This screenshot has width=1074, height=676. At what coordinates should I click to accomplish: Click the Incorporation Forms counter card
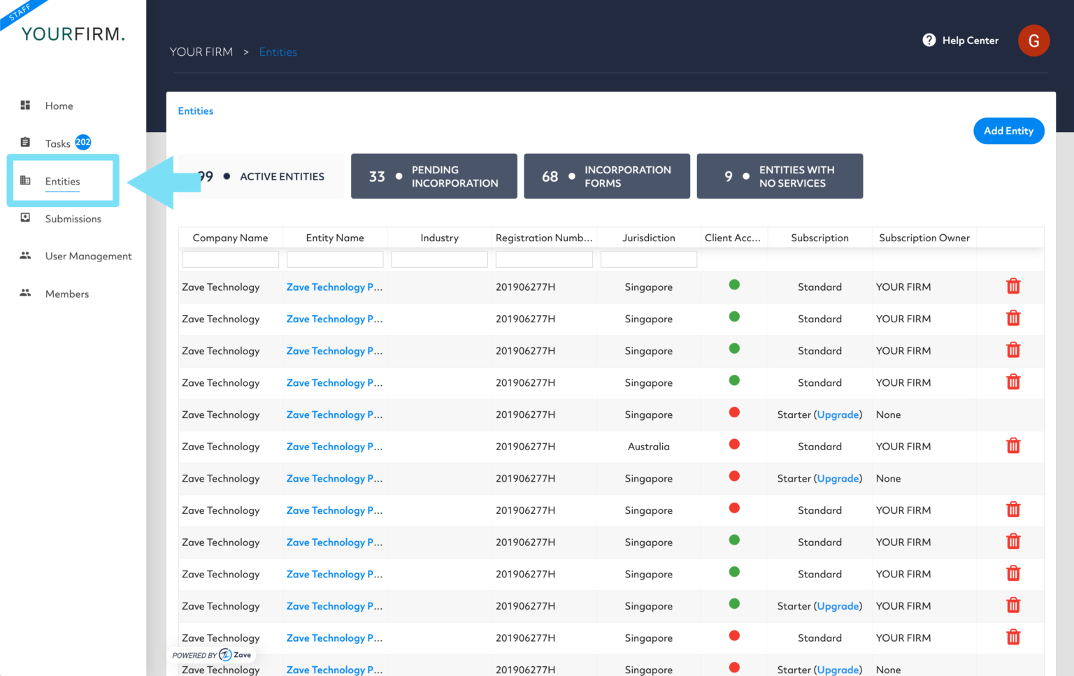point(606,175)
